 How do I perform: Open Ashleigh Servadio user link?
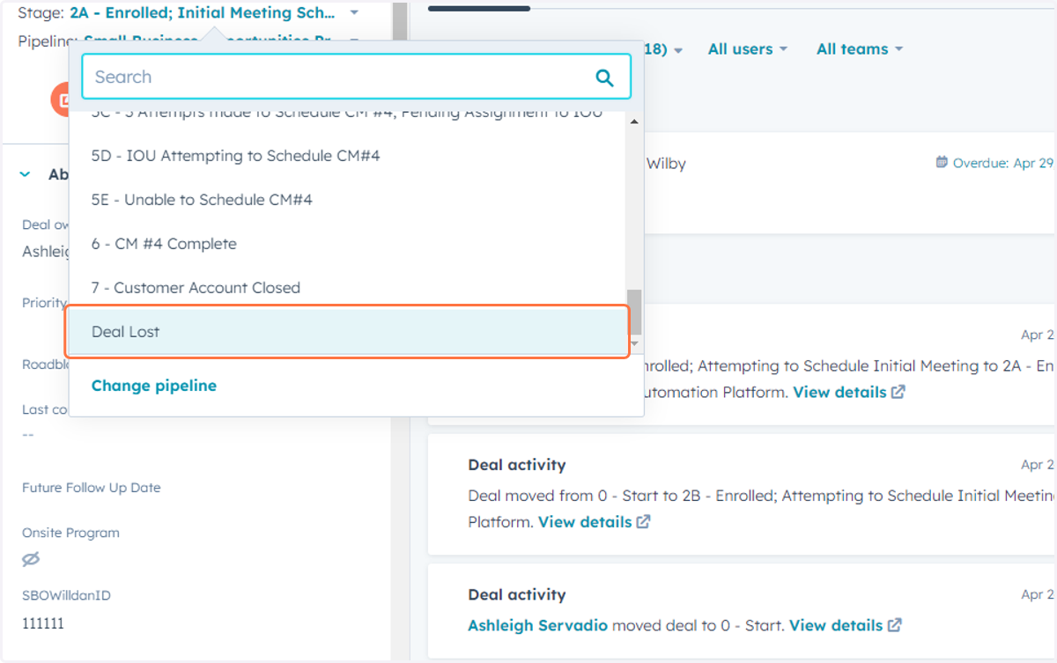(x=537, y=625)
